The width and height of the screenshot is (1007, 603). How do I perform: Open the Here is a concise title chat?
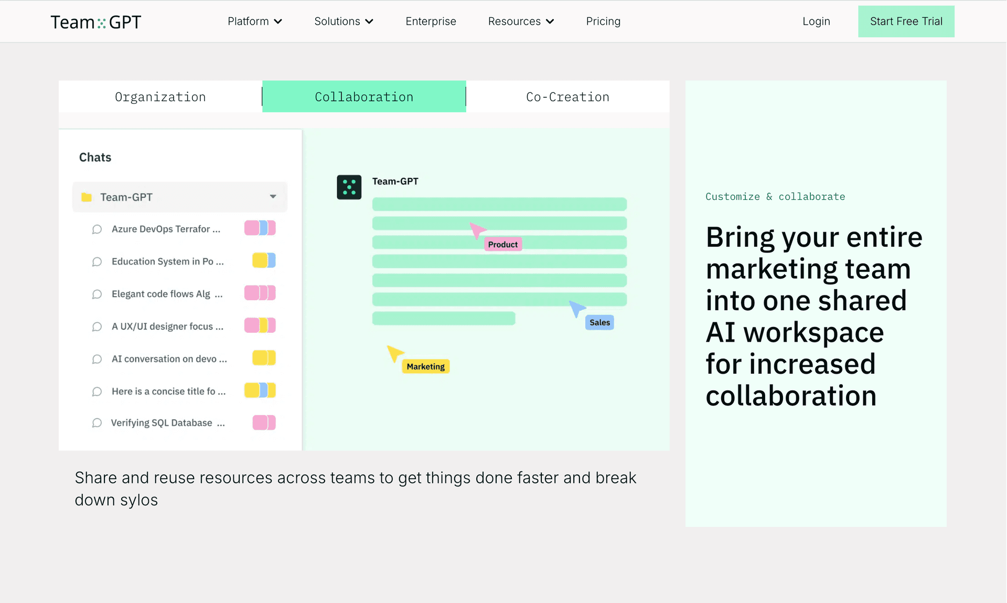point(168,392)
